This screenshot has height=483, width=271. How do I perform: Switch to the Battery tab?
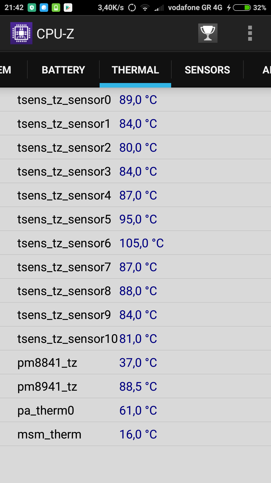tap(63, 70)
